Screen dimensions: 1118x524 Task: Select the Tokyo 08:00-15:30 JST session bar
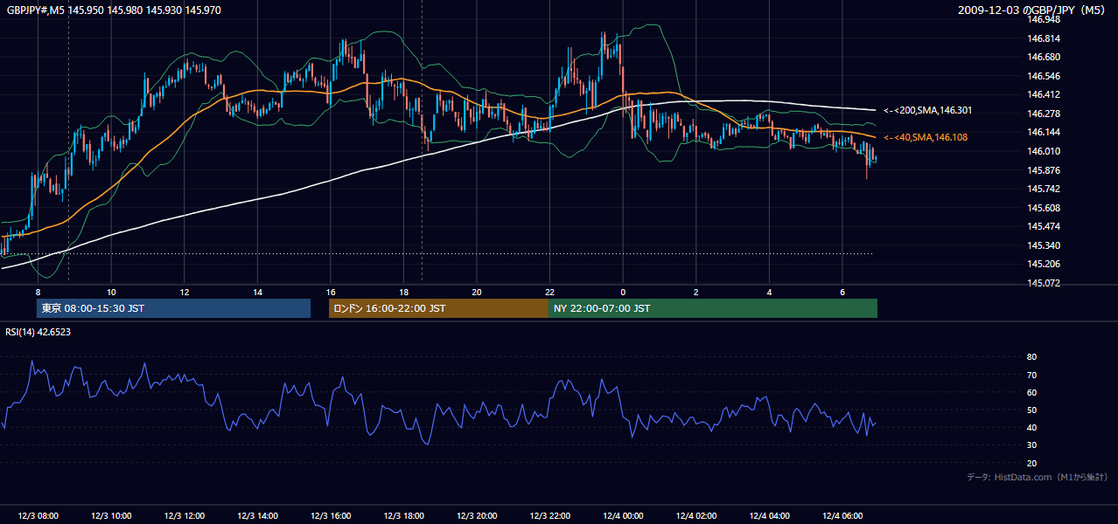click(173, 308)
